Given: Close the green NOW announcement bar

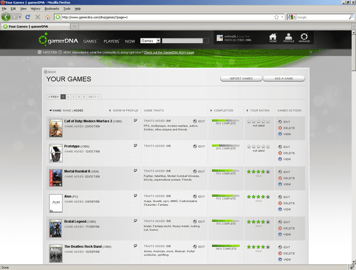Looking at the screenshot, I should click(311, 52).
